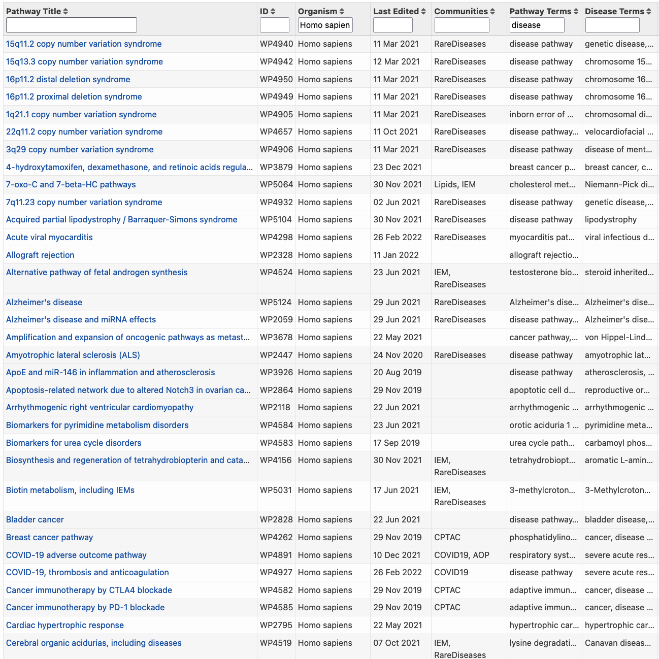Click Pathway Terms filter containing disease
This screenshot has height=659, width=659.
(537, 25)
